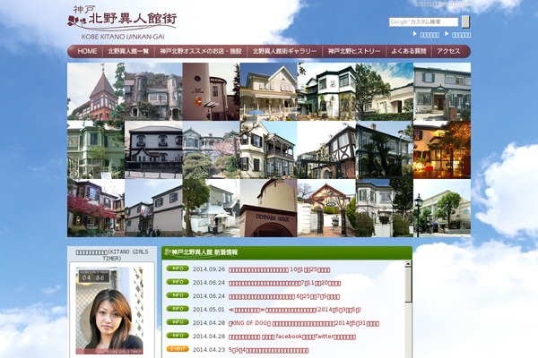Screen dimensions: 538x358
Task: Open the half-timbered Tudor house photo
Action: [326, 149]
